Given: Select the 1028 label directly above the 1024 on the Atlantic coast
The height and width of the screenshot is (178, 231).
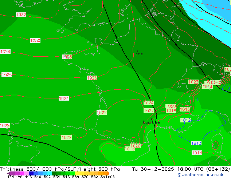Looking at the screenshot, I should [x=92, y=78].
